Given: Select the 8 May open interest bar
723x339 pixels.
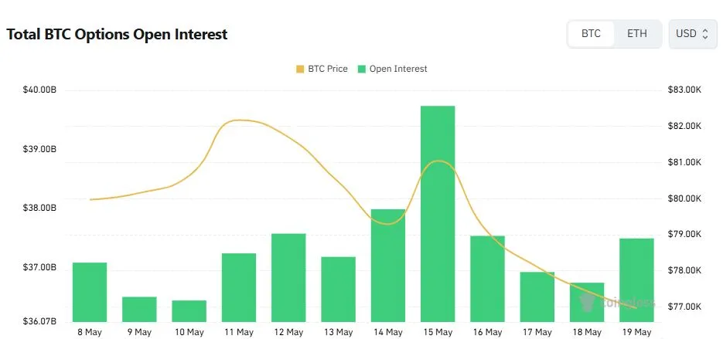Looking at the screenshot, I should 90,292.
